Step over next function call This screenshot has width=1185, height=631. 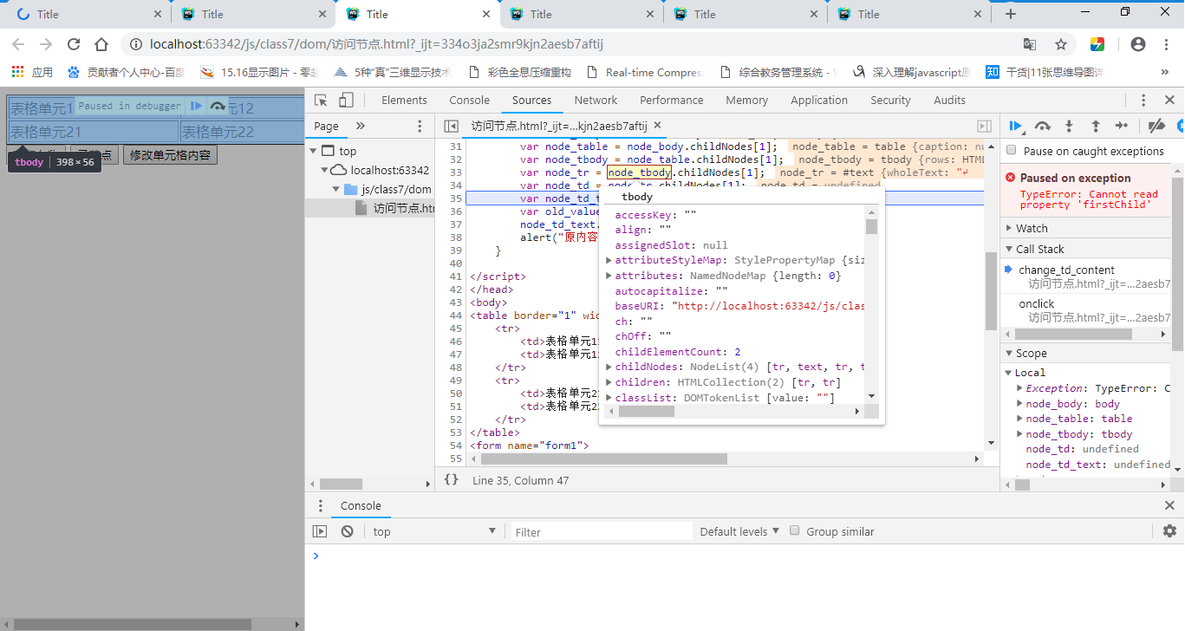tap(1043, 126)
